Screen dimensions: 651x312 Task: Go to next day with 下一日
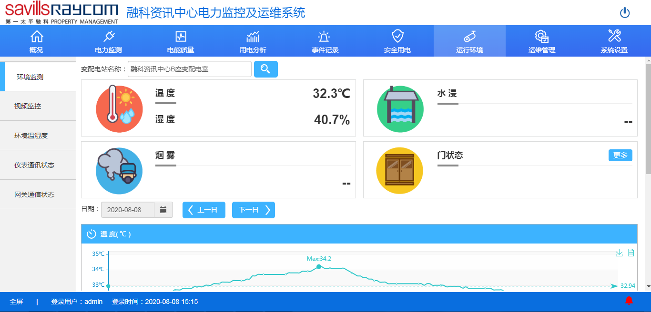[x=254, y=210]
